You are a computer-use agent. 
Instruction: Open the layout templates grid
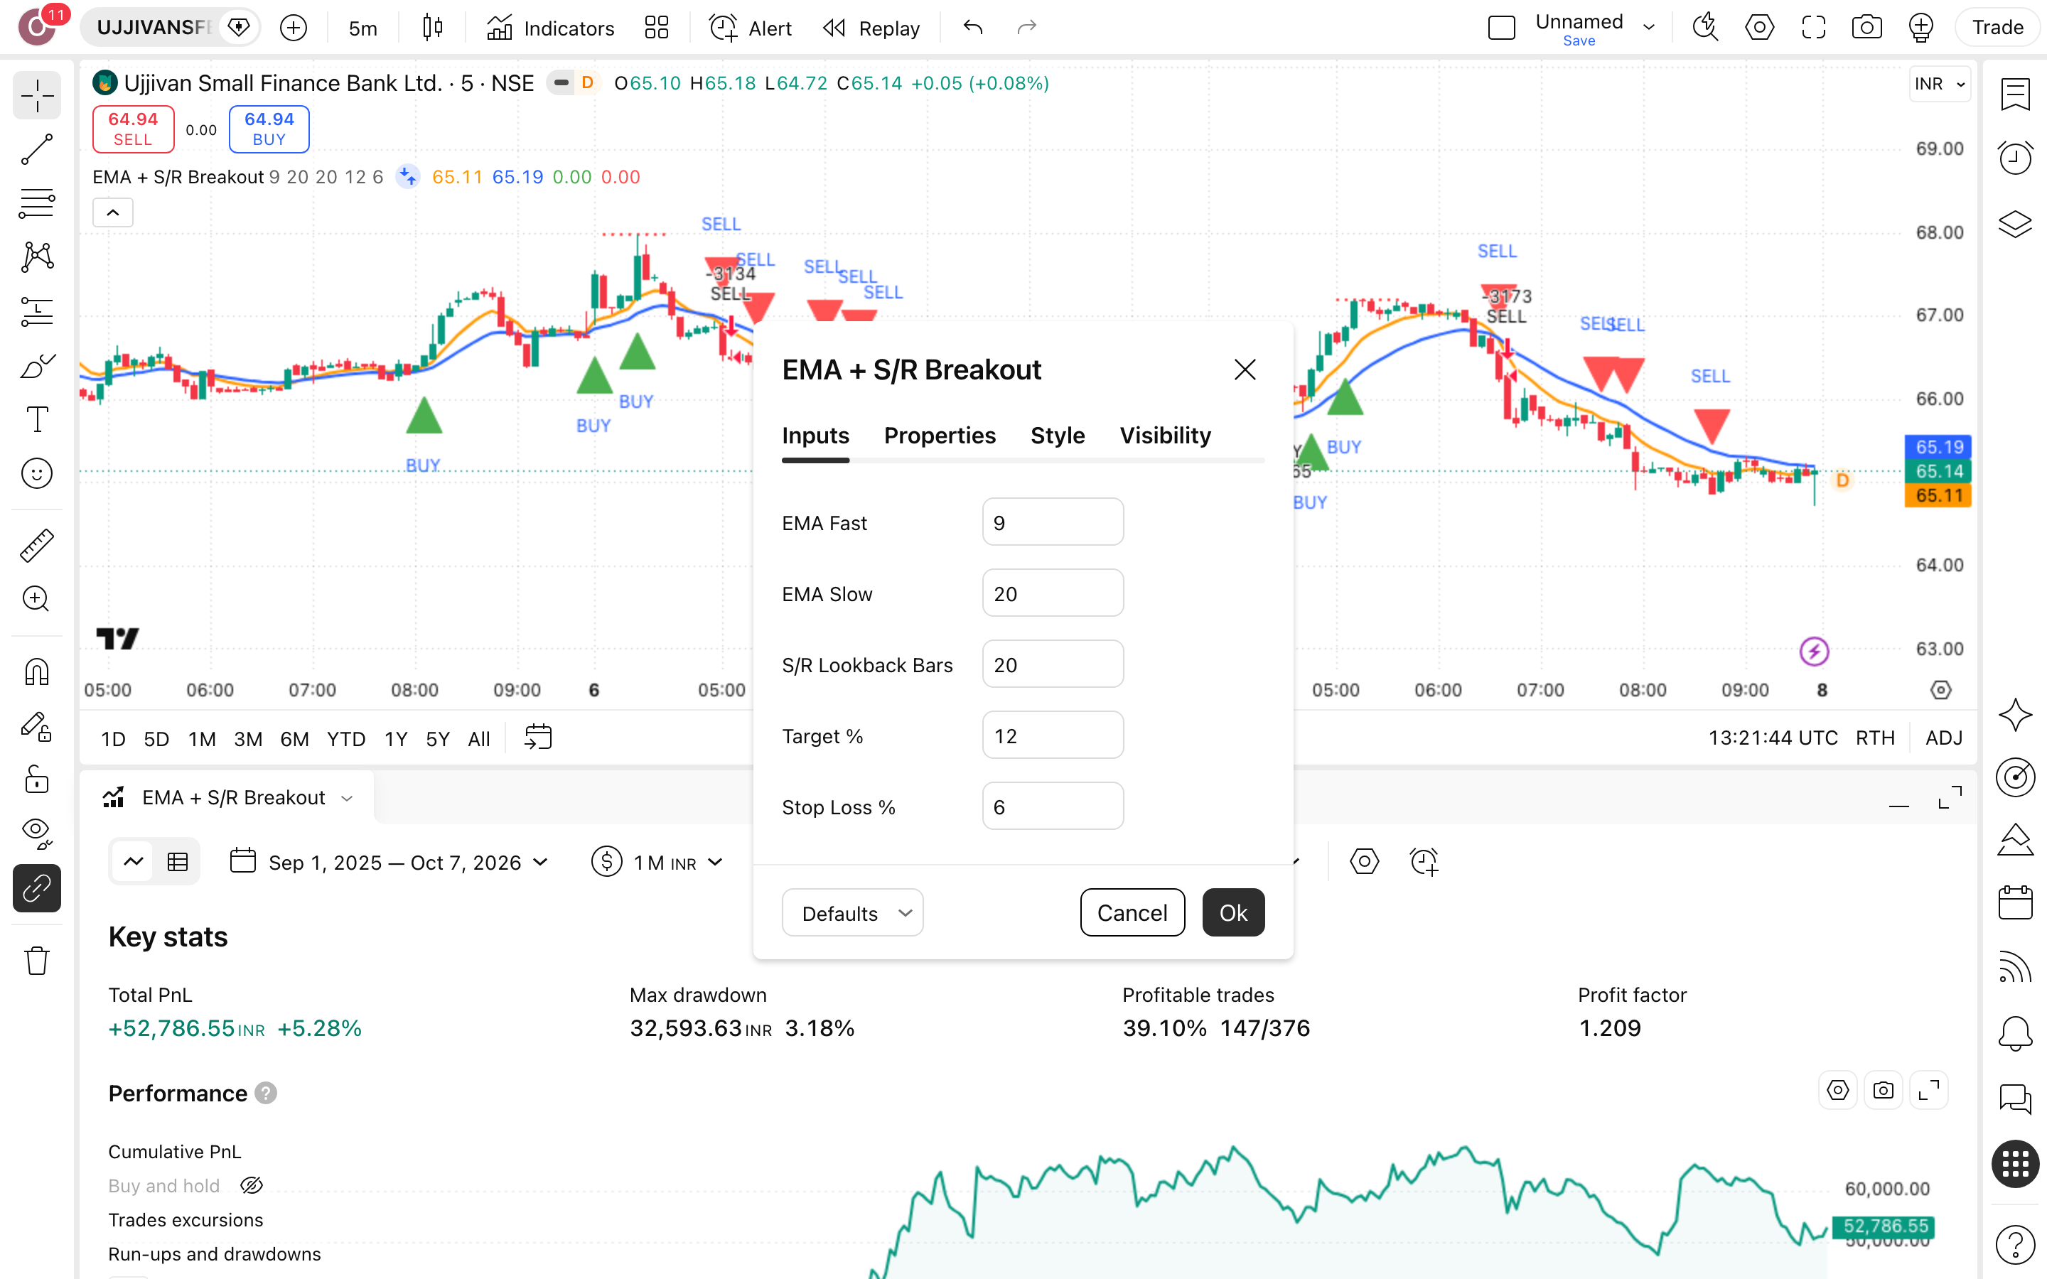coord(657,28)
